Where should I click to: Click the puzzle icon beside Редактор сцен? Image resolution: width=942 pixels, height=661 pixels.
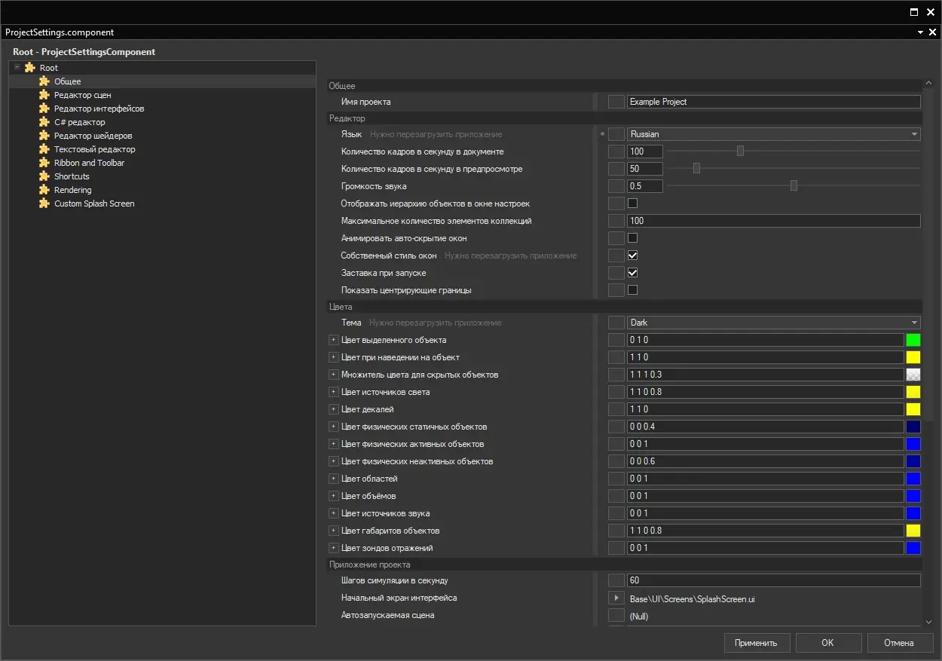point(44,95)
